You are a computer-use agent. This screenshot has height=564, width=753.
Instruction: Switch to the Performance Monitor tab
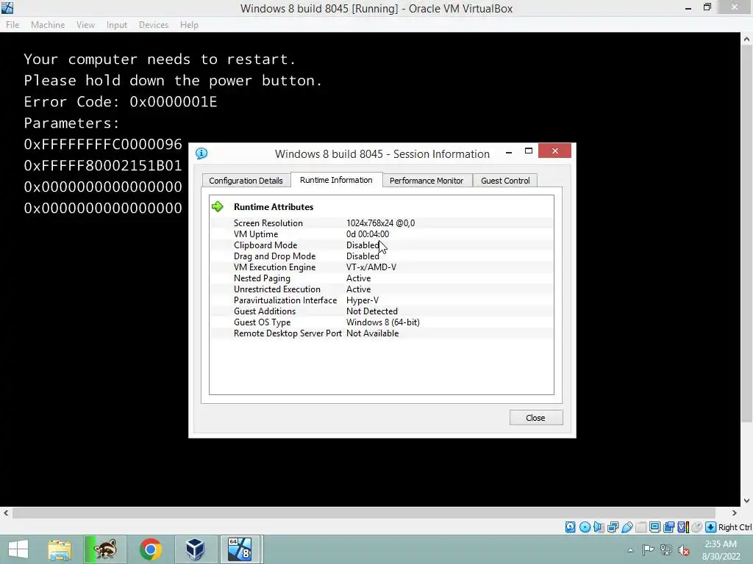click(x=427, y=181)
